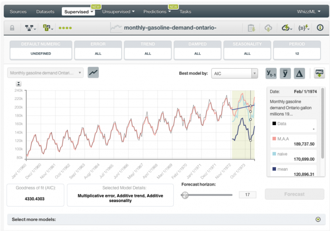Click the lock privacy icon

pos(12,28)
